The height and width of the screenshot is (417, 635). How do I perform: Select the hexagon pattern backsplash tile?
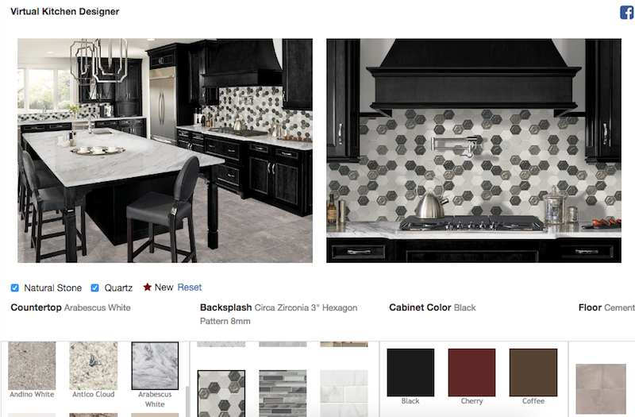tap(221, 393)
